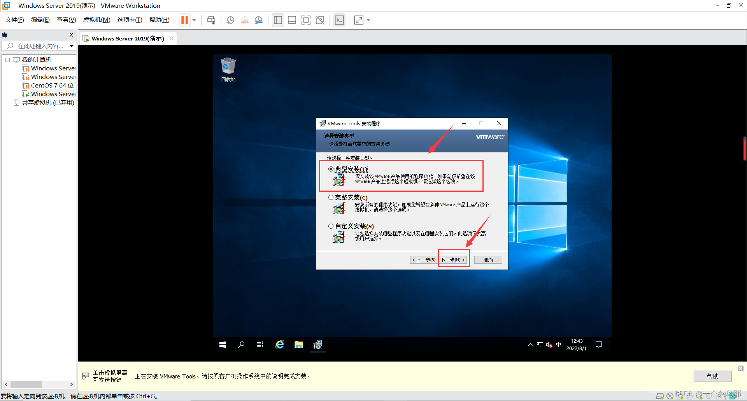Select the 完整安装(C) radio option
Image resolution: width=747 pixels, height=401 pixels.
[331, 198]
